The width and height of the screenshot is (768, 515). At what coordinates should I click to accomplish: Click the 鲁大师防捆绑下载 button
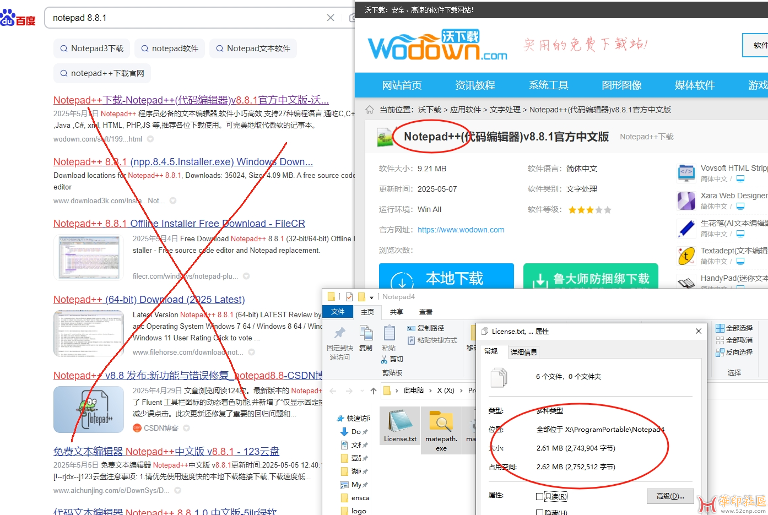point(591,277)
